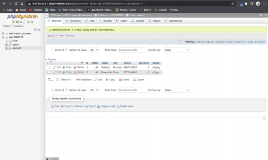The width and height of the screenshot is (268, 160).
Task: Open the upper Number of rows dropdown
Action: 94,50
